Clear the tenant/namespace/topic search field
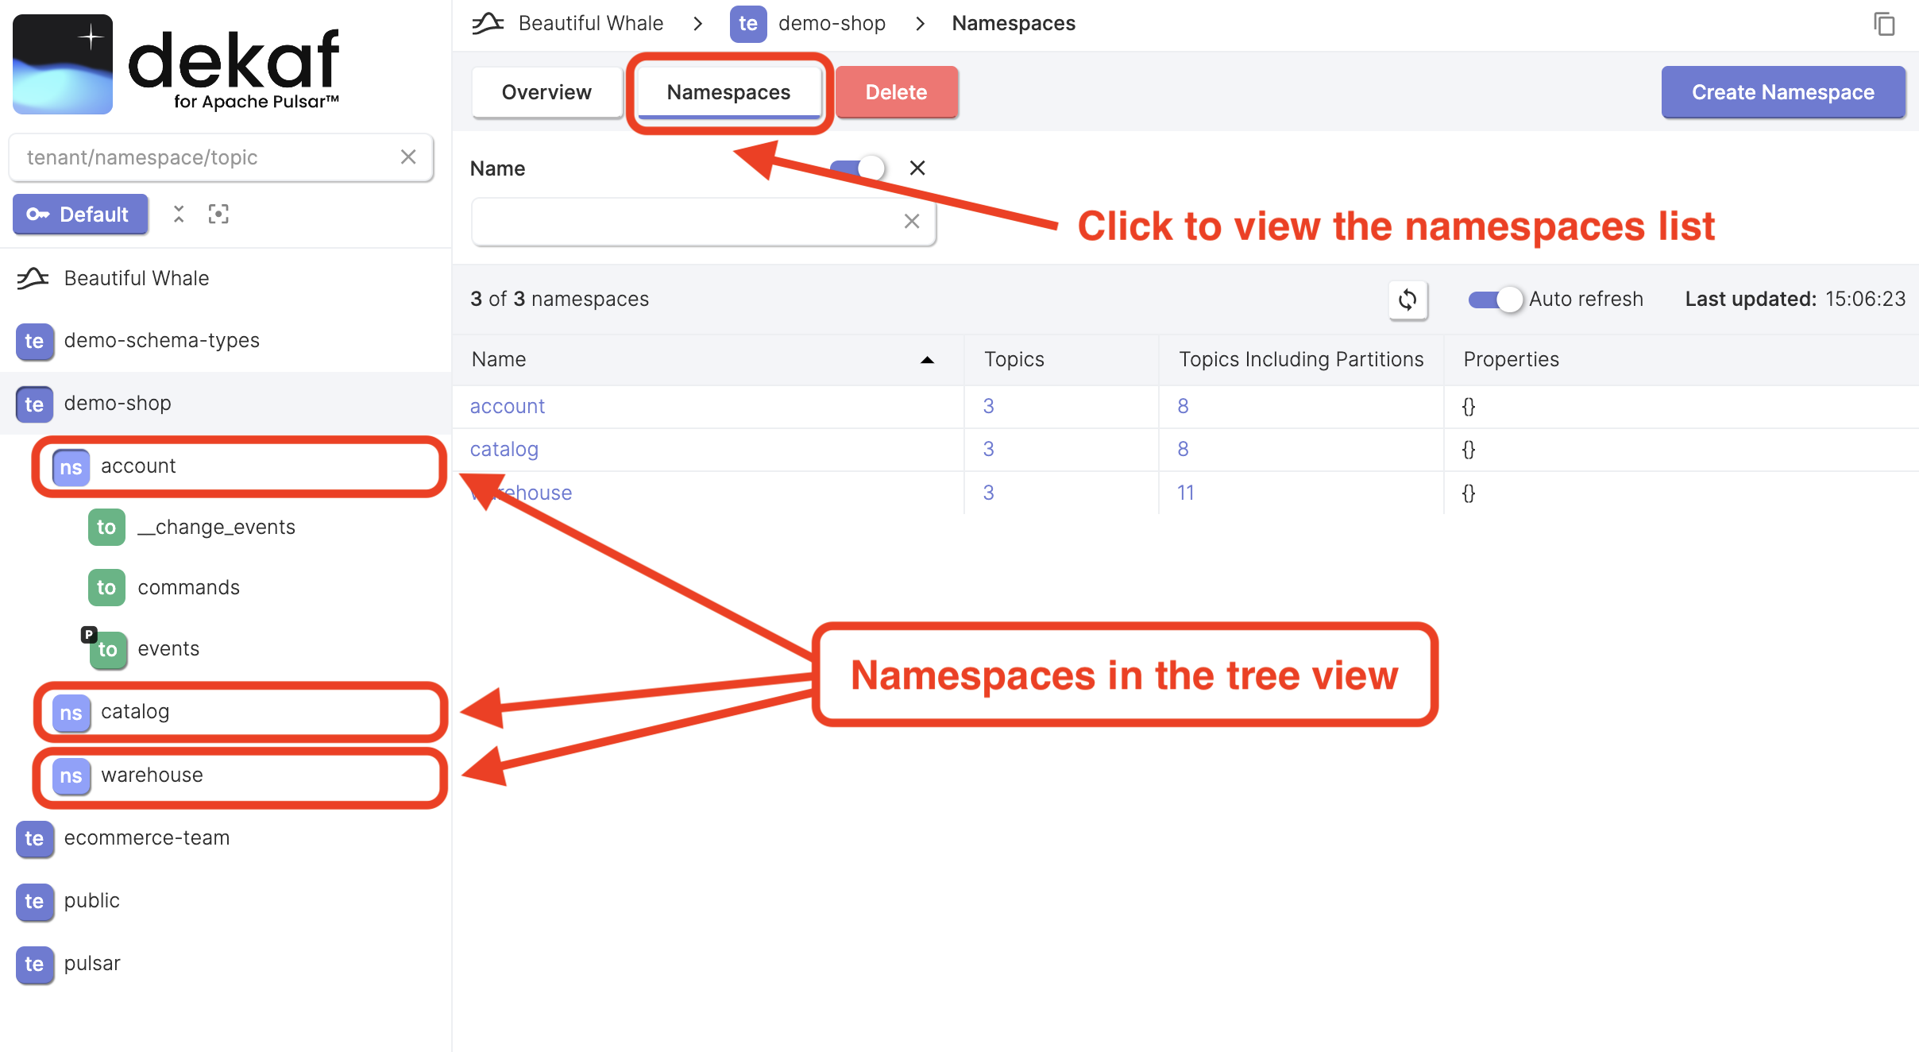This screenshot has height=1052, width=1919. pyautogui.click(x=408, y=157)
